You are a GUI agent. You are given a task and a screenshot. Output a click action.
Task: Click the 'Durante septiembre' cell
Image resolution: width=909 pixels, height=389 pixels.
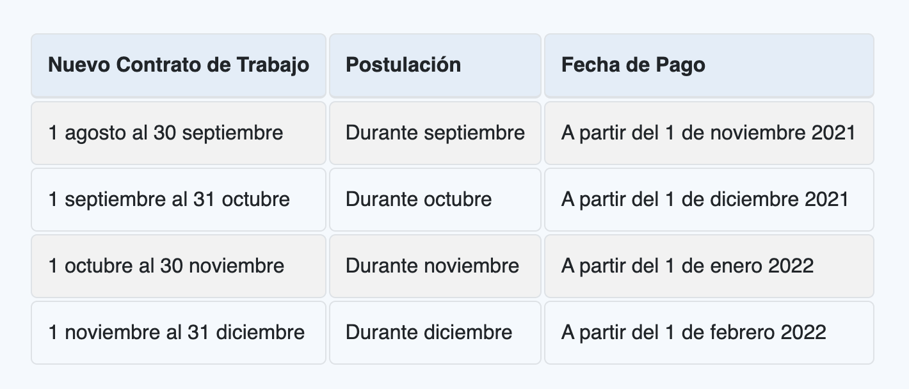[x=435, y=133]
